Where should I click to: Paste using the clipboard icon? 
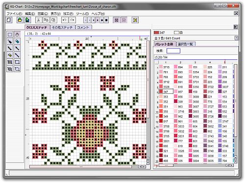(53, 20)
